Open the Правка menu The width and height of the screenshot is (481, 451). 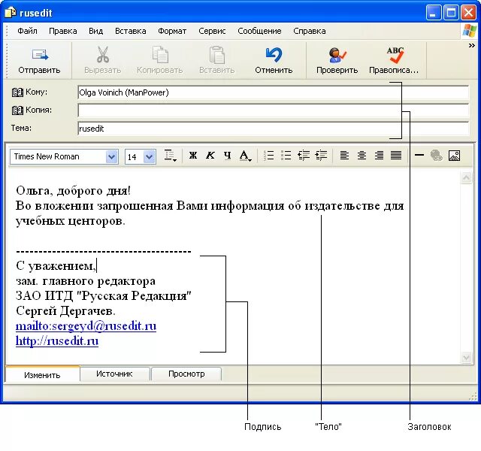63,31
